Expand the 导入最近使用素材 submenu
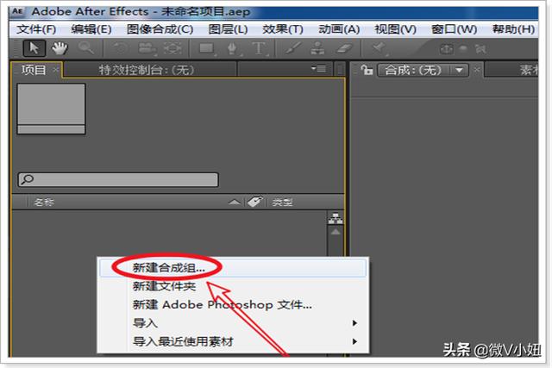 (354, 341)
